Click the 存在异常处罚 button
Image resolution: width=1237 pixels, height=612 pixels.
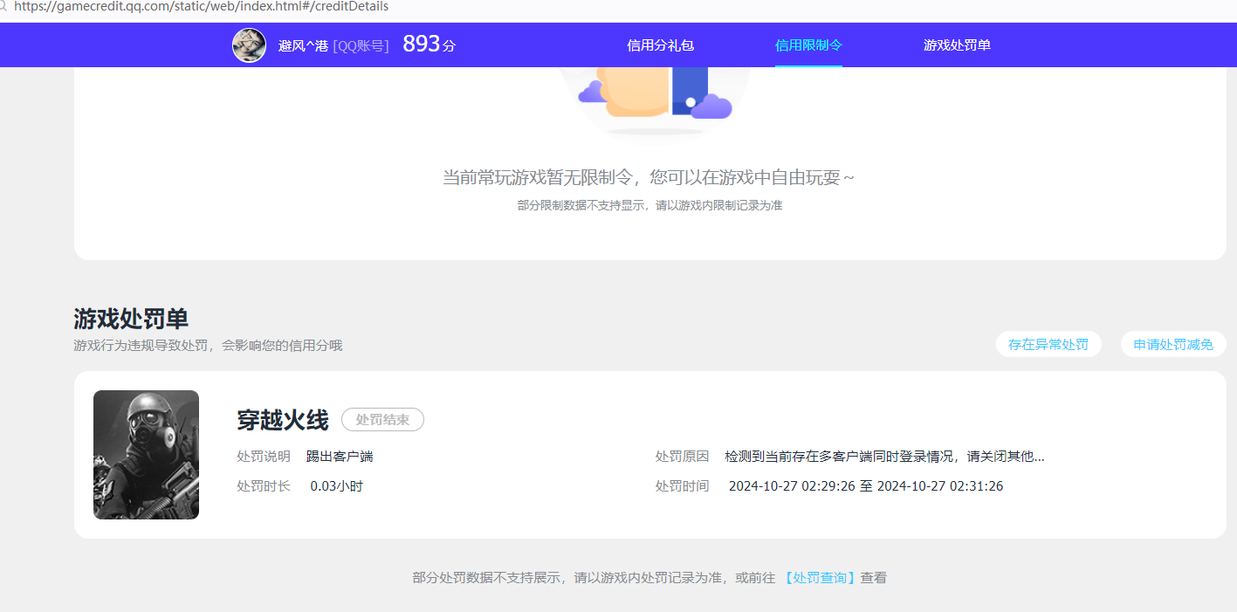(1048, 344)
